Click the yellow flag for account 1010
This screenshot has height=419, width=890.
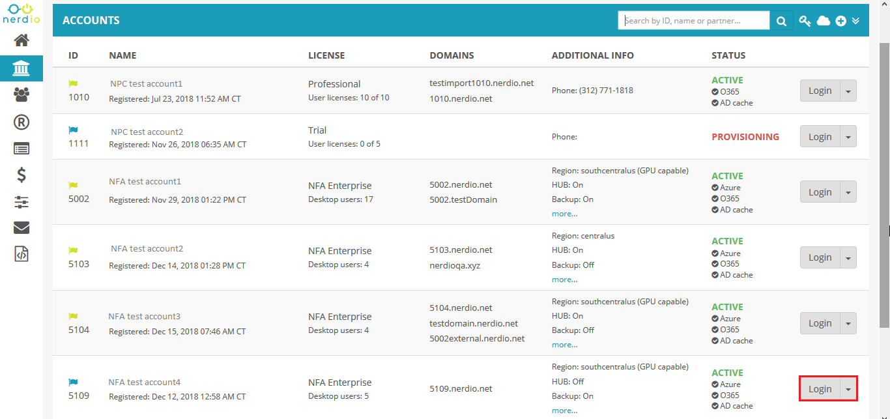point(73,83)
